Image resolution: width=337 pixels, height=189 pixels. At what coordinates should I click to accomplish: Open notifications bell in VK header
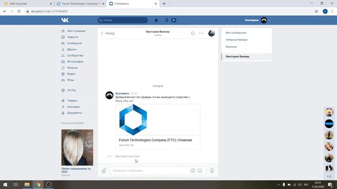[156, 20]
